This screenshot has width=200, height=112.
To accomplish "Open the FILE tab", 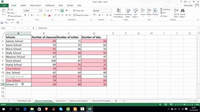I will point(4,6).
